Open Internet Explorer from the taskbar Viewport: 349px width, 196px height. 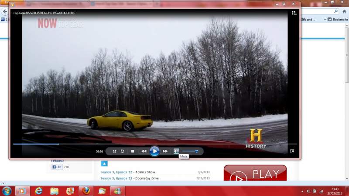pos(38,191)
